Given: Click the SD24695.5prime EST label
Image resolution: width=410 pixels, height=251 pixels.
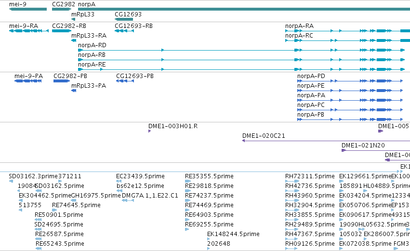Looking at the screenshot, I should click(59, 225).
